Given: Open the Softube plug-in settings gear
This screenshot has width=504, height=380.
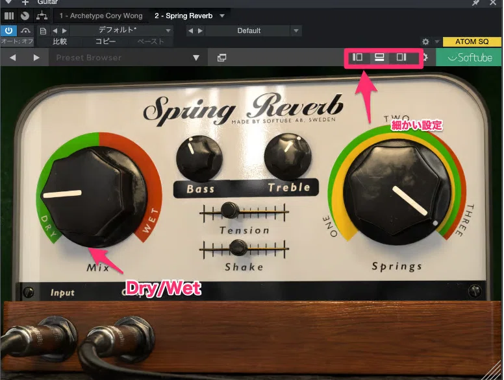Looking at the screenshot, I should (x=425, y=58).
